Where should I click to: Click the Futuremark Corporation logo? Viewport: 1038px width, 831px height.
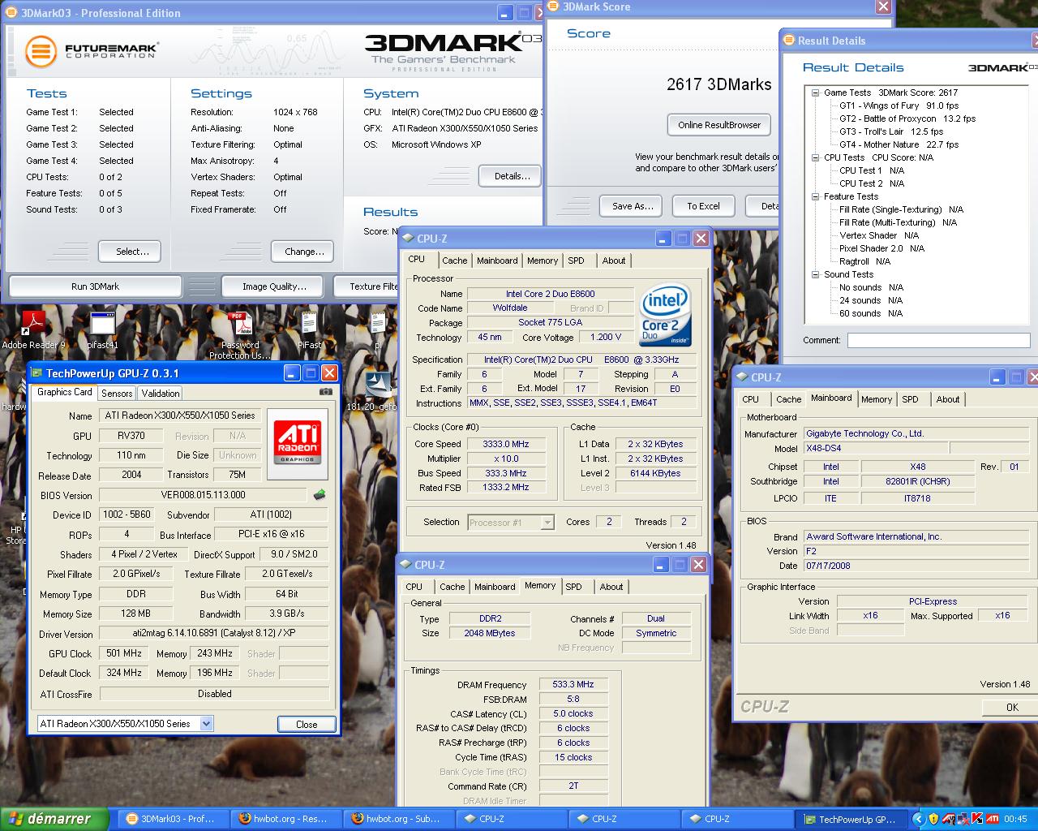click(91, 50)
